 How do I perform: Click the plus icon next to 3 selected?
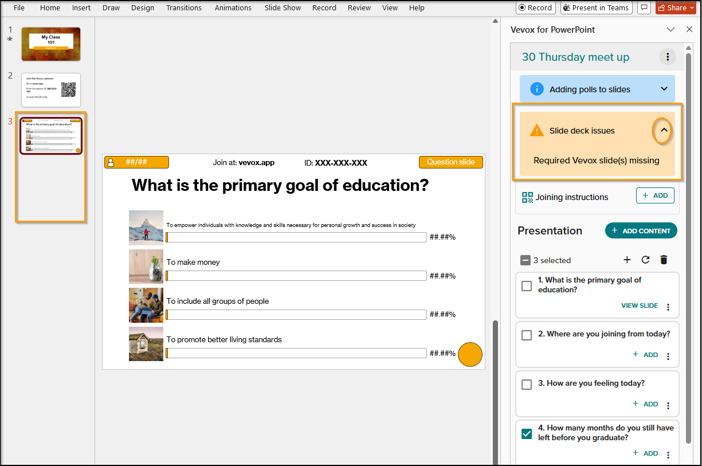(x=627, y=260)
